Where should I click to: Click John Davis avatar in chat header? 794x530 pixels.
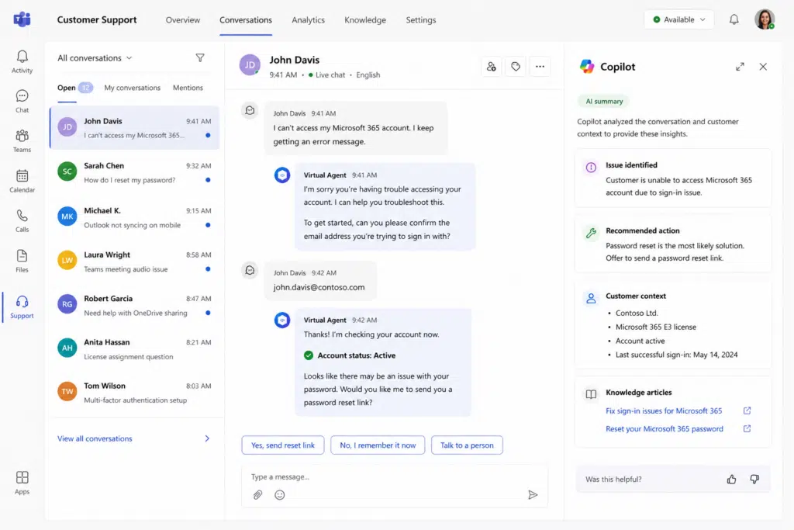250,65
